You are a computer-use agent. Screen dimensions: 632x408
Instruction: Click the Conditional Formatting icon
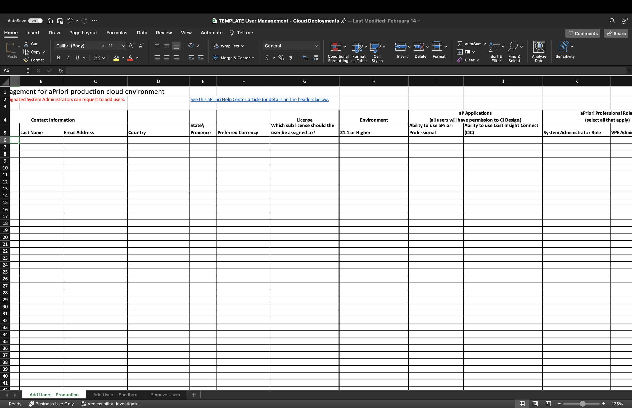tap(335, 47)
